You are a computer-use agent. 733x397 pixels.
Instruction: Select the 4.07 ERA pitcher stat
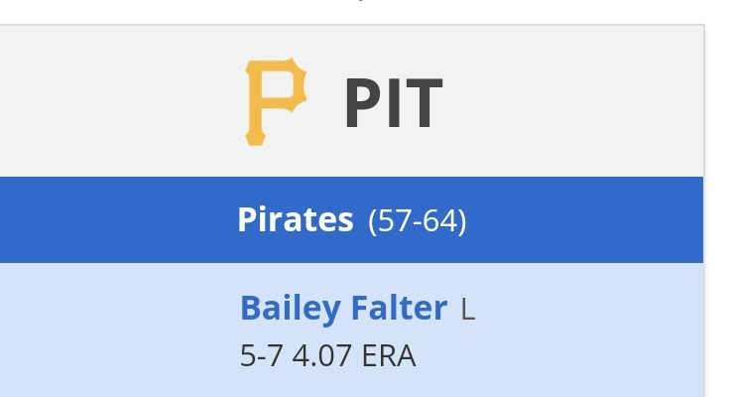pos(354,356)
